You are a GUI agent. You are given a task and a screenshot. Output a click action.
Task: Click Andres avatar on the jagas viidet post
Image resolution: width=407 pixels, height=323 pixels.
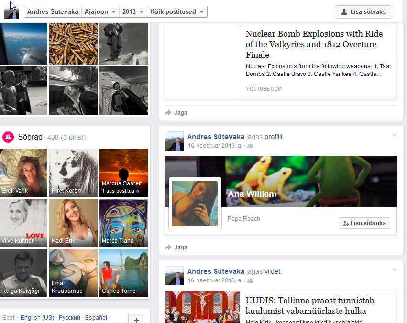(174, 276)
